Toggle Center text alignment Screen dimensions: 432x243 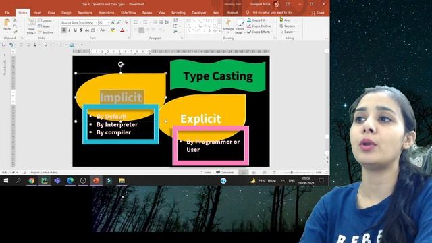pyautogui.click(x=142, y=30)
